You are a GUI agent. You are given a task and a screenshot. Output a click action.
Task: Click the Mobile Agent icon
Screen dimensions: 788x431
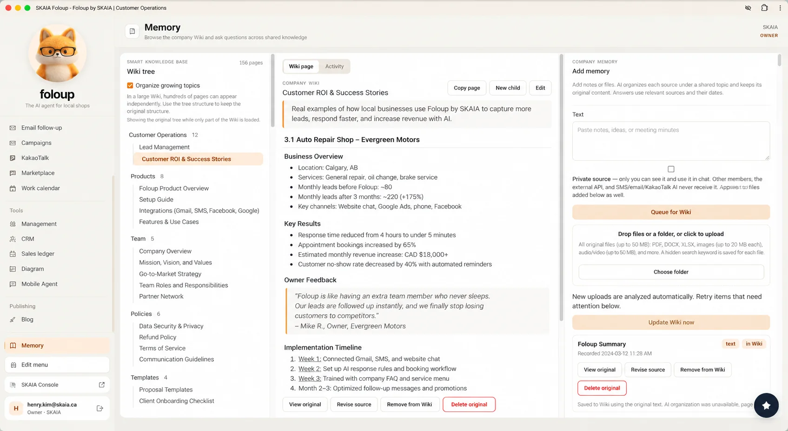coord(13,284)
